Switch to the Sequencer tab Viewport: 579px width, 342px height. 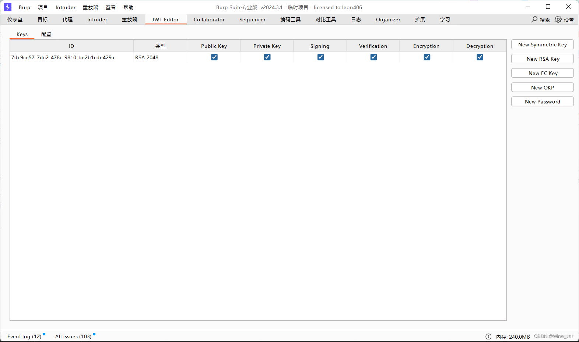(x=252, y=20)
